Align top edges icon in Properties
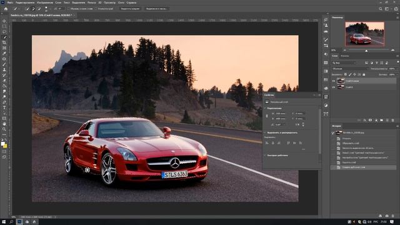The width and height of the screenshot is (400, 225). [288, 143]
